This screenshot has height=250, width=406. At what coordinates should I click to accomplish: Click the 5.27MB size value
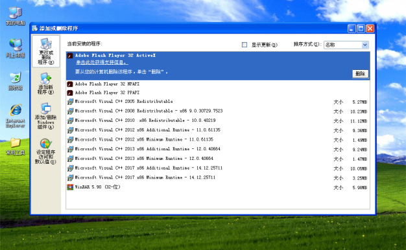click(360, 102)
